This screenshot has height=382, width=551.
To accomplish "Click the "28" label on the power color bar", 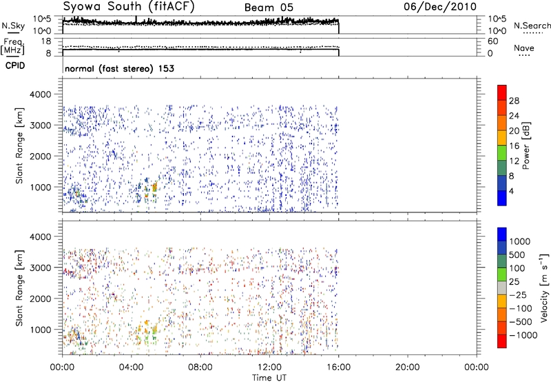I will (514, 101).
